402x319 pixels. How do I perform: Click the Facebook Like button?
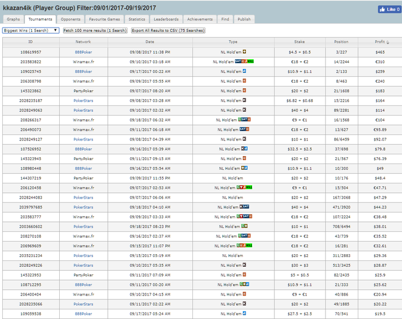coord(389,10)
